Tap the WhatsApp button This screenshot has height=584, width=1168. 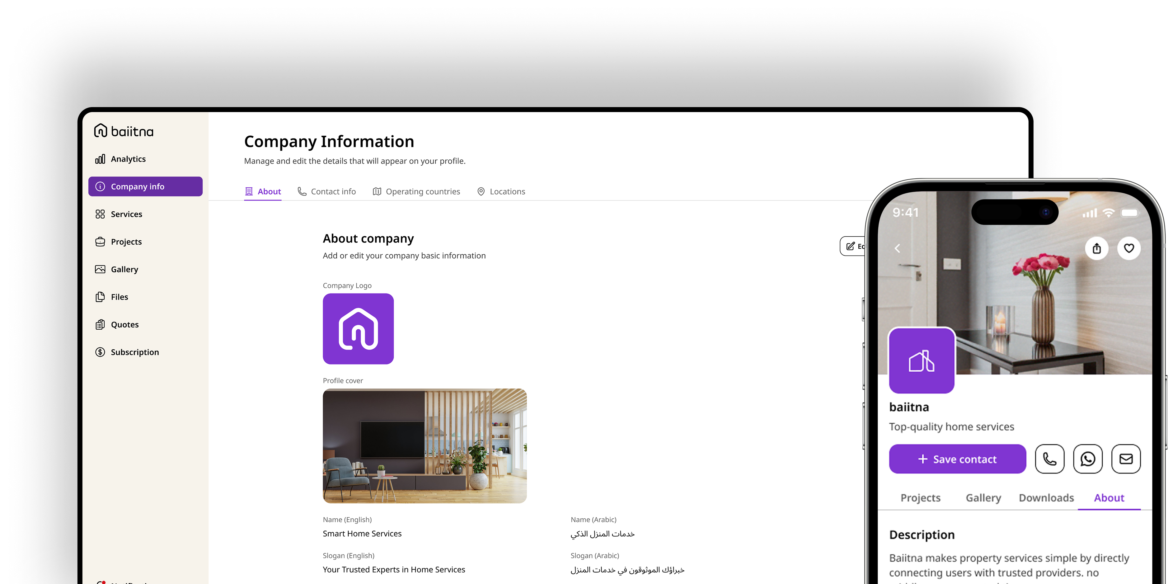pyautogui.click(x=1088, y=459)
